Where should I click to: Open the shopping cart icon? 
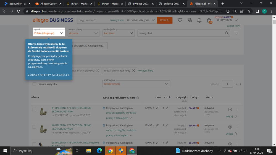pos(209,20)
